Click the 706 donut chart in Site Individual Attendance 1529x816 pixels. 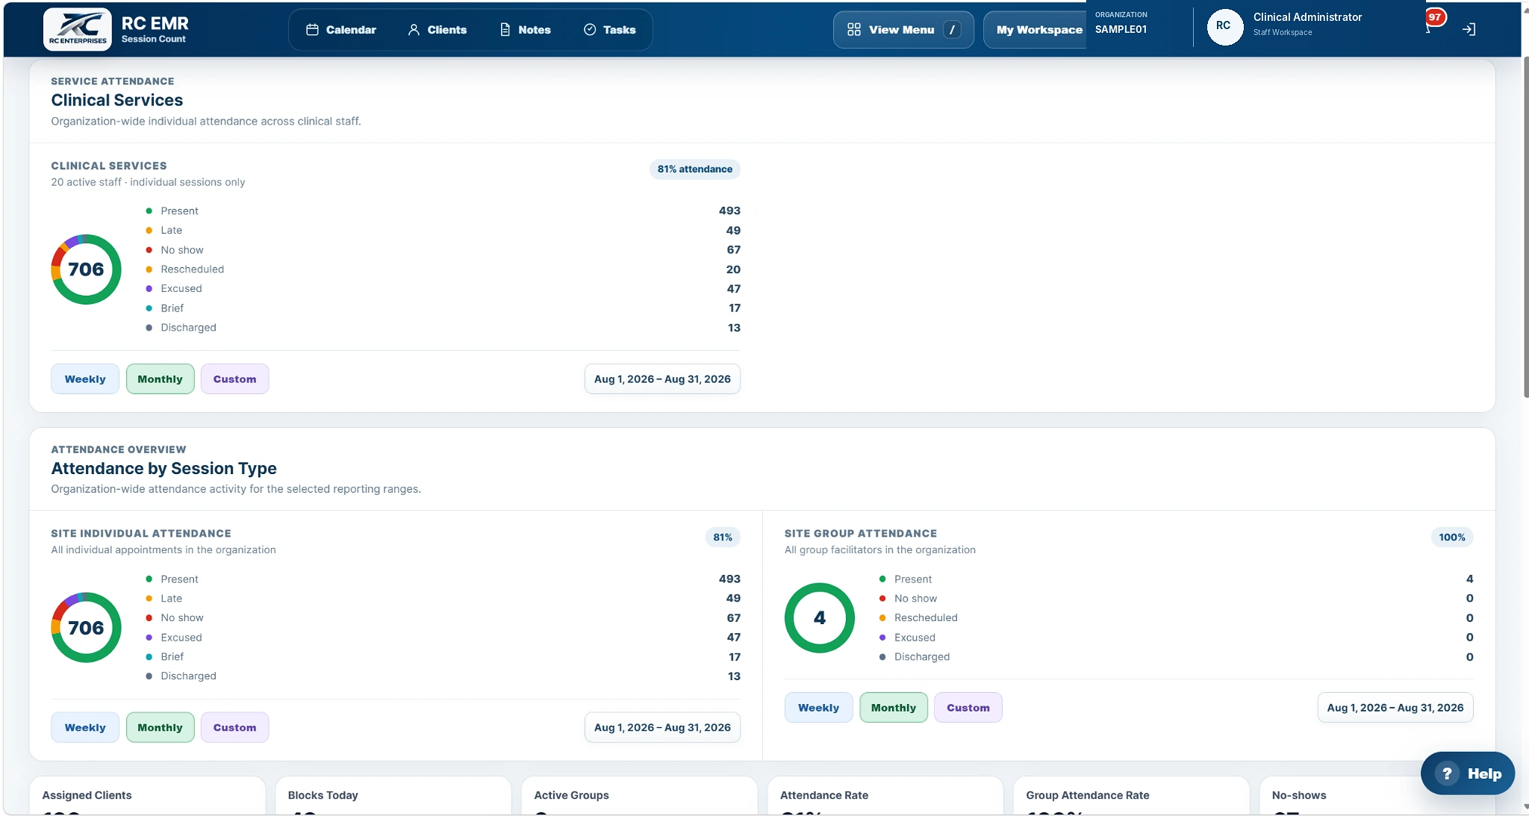pos(86,628)
